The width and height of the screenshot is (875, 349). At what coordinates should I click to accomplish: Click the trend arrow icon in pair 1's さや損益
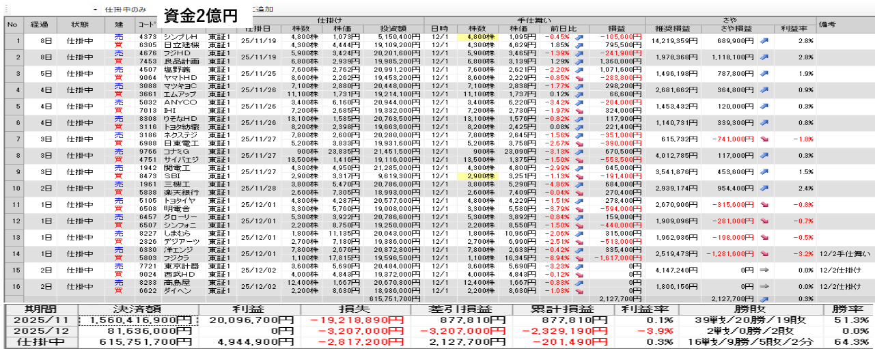(x=763, y=41)
